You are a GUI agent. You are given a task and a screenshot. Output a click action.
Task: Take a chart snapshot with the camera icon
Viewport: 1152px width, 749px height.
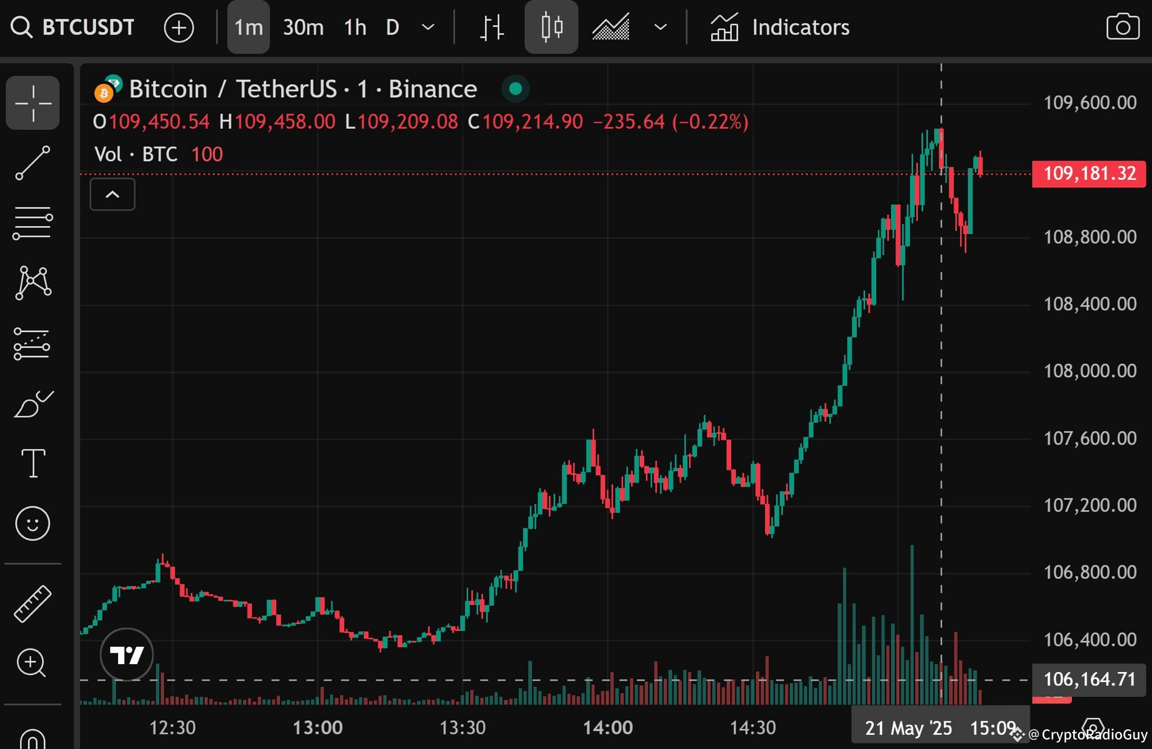click(1123, 27)
